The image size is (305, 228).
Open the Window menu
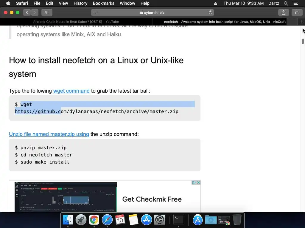tap(127, 3)
